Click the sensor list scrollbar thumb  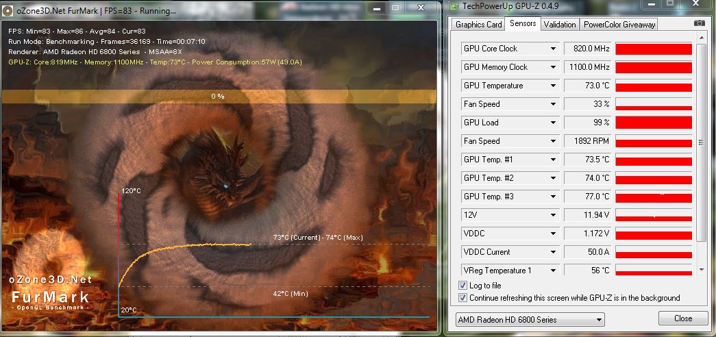[702, 142]
